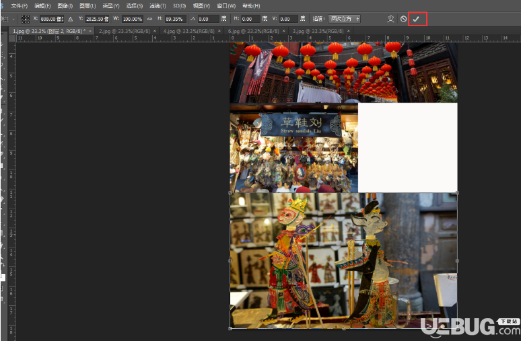Open the 帮助(H) menu

[251, 5]
